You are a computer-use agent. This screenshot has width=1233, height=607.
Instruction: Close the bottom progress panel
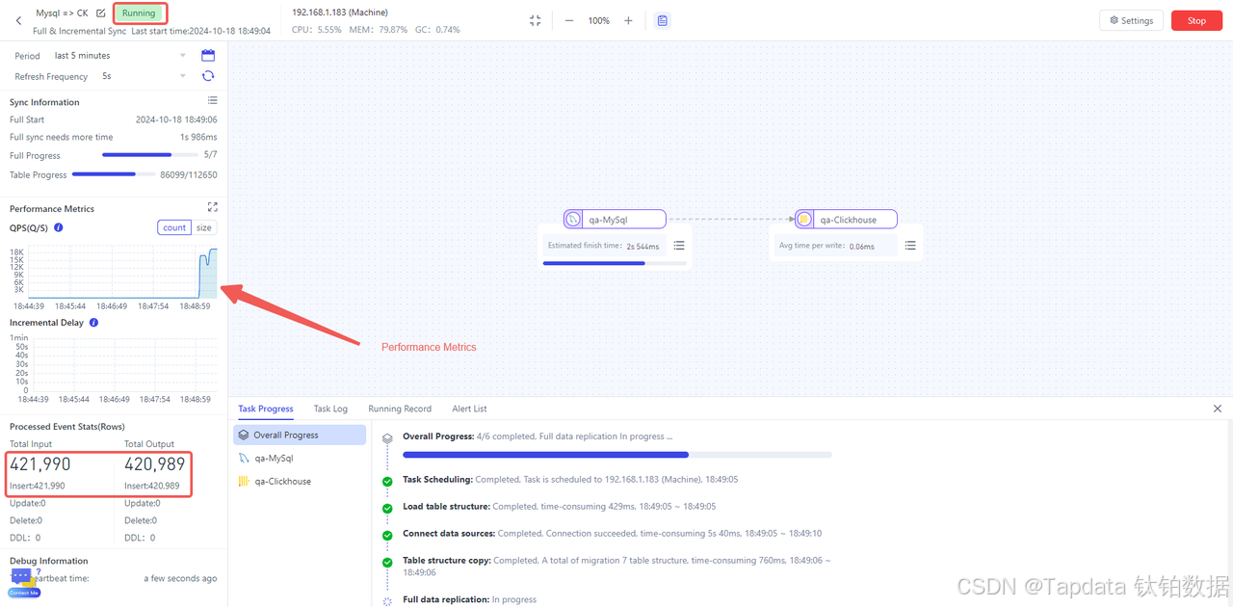(x=1218, y=409)
